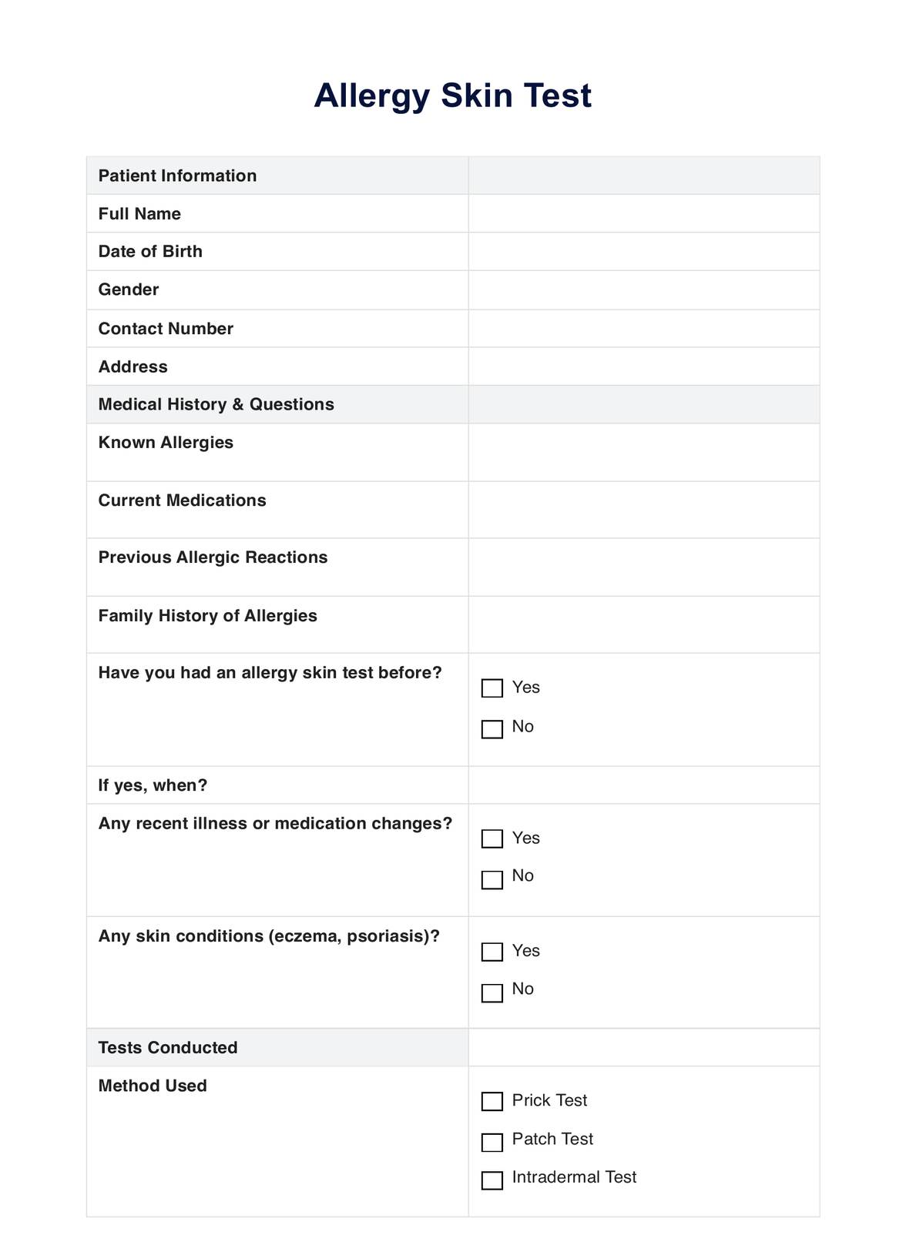
Task: Mark the Intradermal Test checkbox
Action: click(492, 1180)
